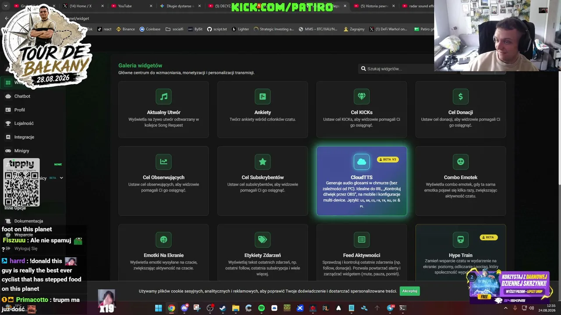Image resolution: width=561 pixels, height=315 pixels.
Task: Accept cookies with the Akceptuj button
Action: (x=410, y=291)
